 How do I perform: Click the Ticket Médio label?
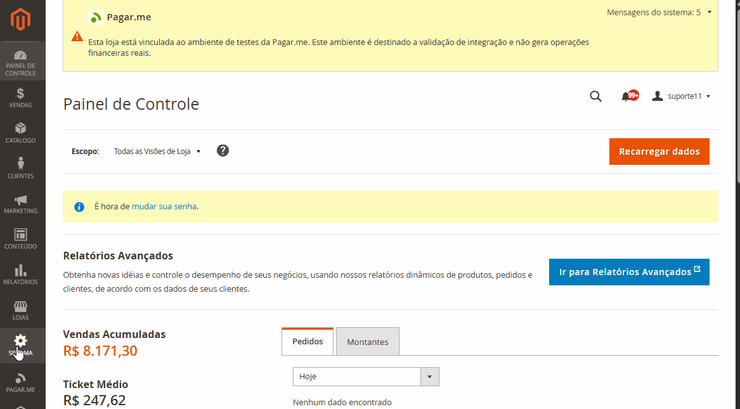pos(96,384)
